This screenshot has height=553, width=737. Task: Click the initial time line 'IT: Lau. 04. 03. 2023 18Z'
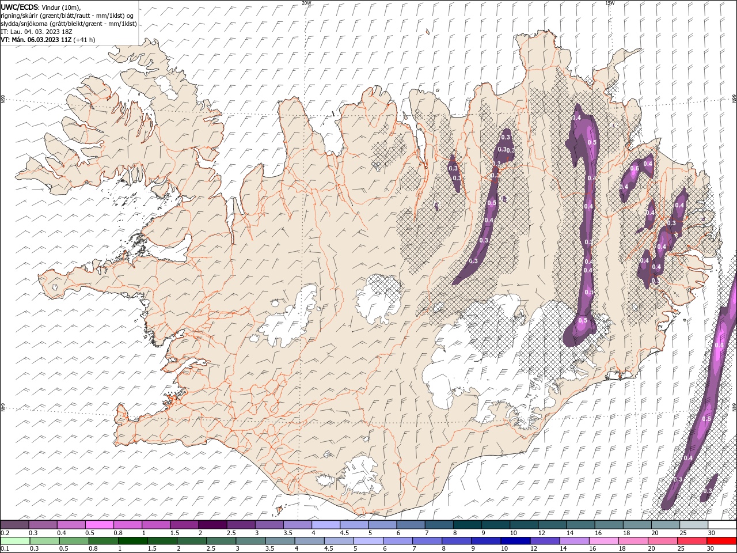36,32
